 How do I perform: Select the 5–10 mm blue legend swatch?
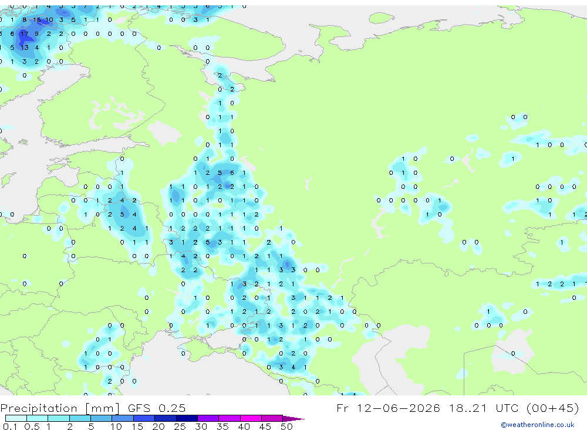tap(102, 418)
